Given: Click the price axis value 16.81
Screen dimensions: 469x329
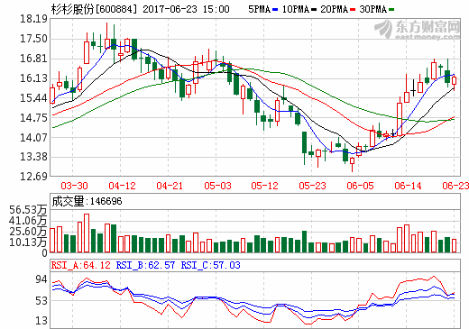Looking at the screenshot, I should click(33, 59).
